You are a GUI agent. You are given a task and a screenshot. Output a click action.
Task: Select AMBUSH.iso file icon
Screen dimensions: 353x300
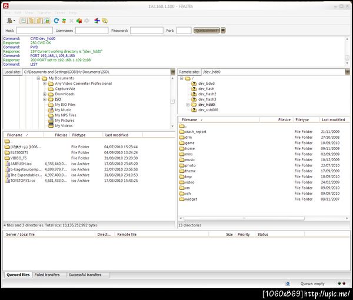click(8, 164)
